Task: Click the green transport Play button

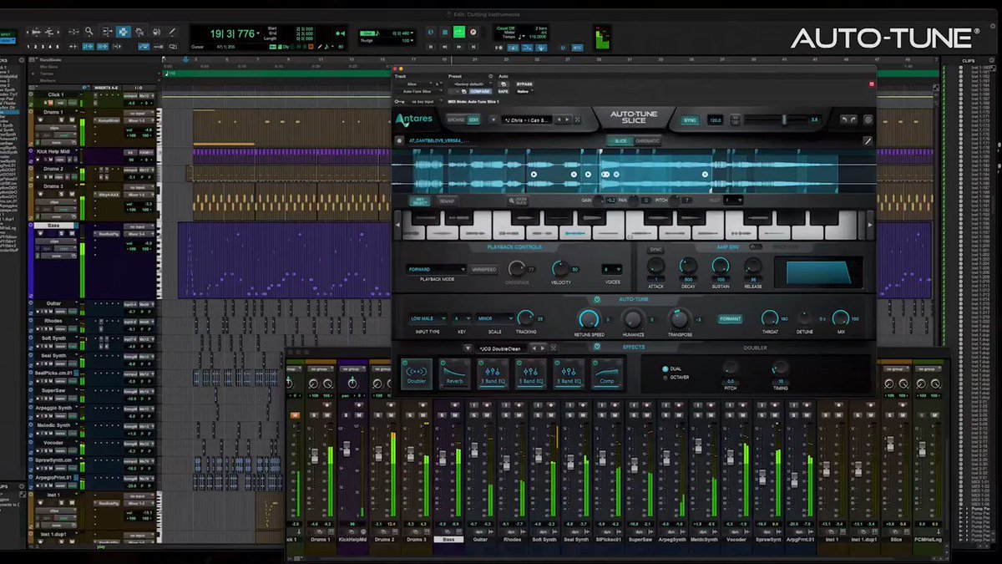Action: coord(459,31)
